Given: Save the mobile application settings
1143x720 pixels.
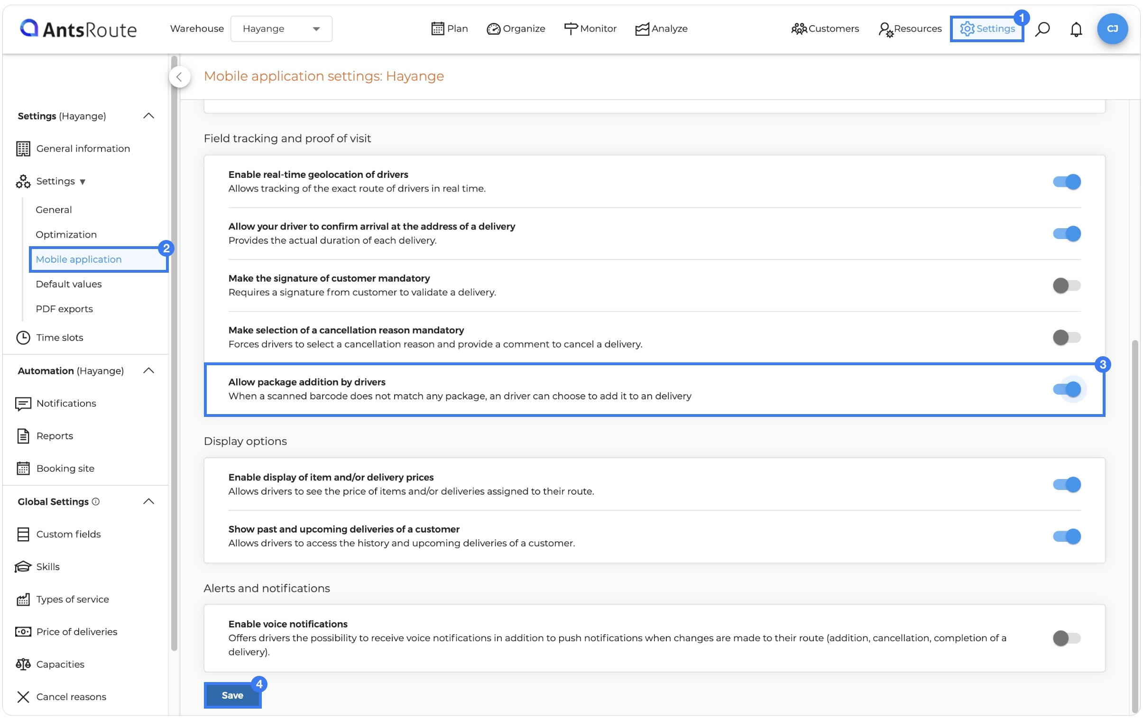Looking at the screenshot, I should [232, 695].
